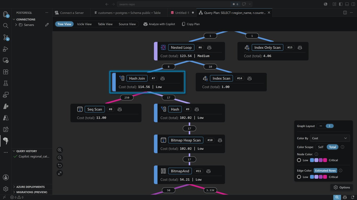Open the Untitled-1 editor tab
Image resolution: width=357 pixels, height=200 pixels.
[x=182, y=12]
